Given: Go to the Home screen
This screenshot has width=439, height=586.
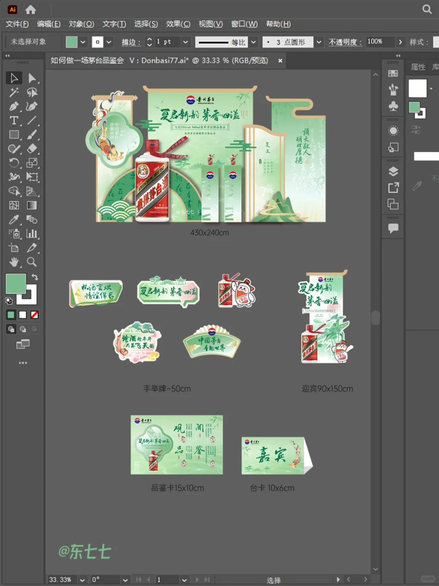Looking at the screenshot, I should pos(30,9).
